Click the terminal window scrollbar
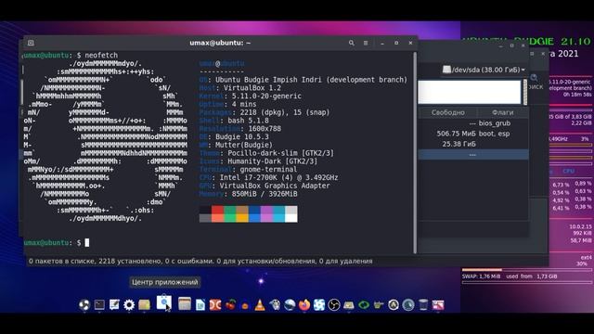This screenshot has height=334, width=594. pos(415,151)
